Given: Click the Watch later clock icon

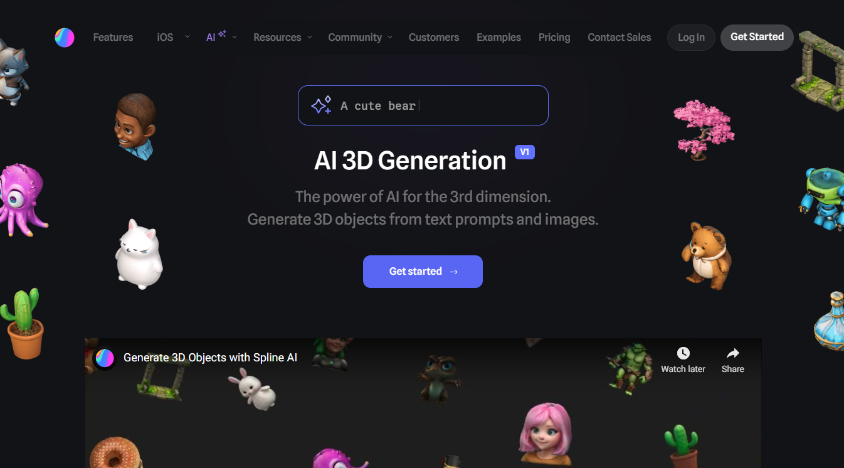Looking at the screenshot, I should click(683, 353).
